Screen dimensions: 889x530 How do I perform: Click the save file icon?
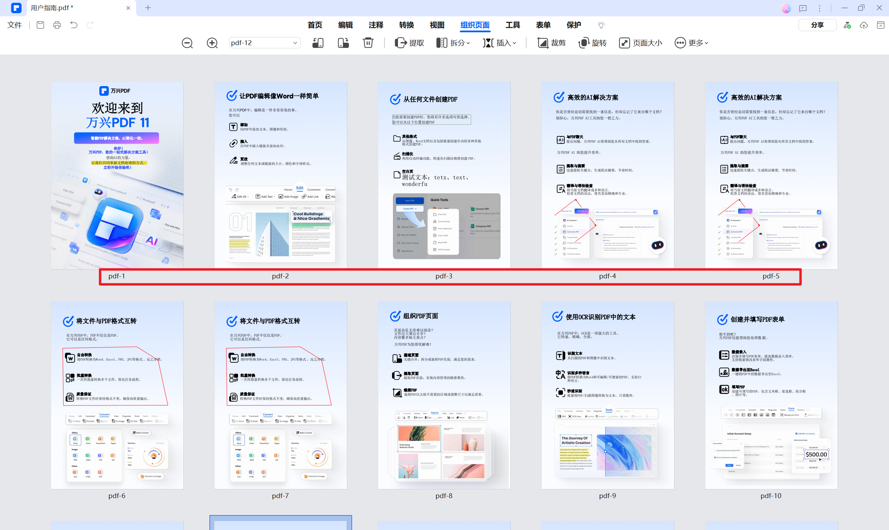coord(40,25)
